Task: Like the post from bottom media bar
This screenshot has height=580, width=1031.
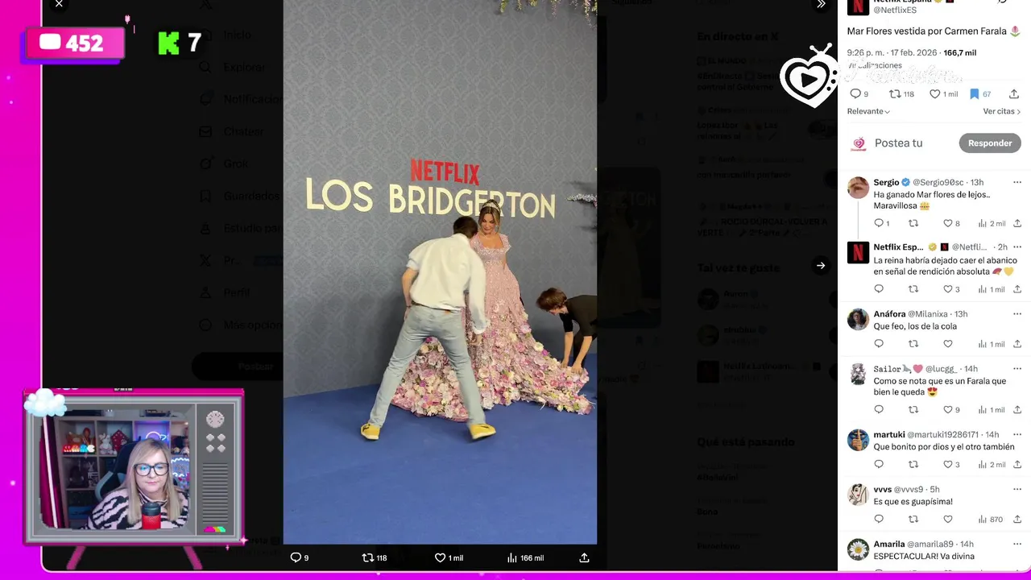Action: coord(449,557)
